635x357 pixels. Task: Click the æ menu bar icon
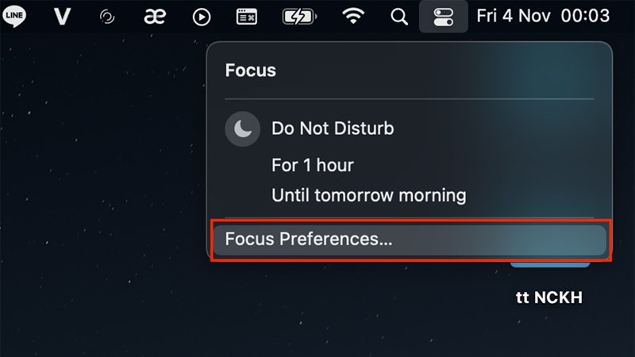click(155, 16)
